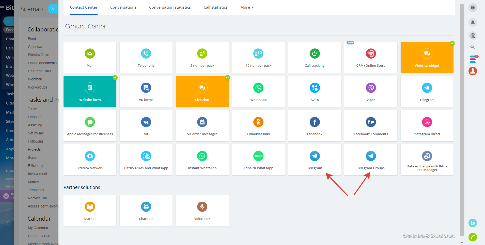Open the Odnoklassniki channel tile
The width and height of the screenshot is (485, 245).
(x=258, y=126)
